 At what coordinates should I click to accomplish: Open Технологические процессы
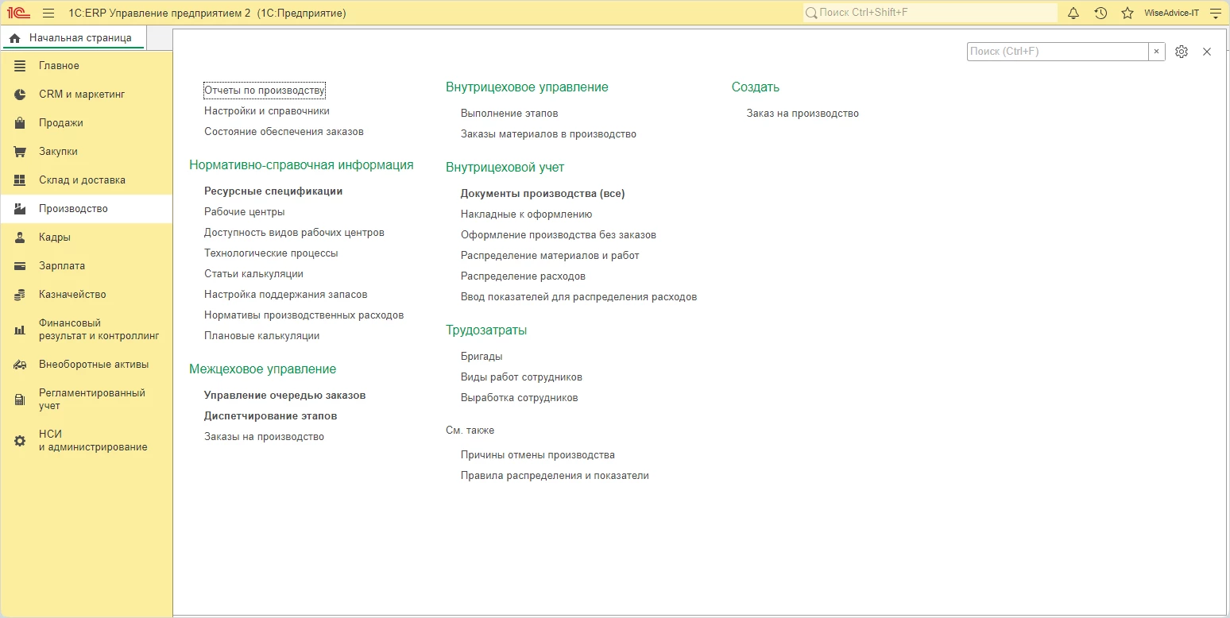tap(271, 253)
